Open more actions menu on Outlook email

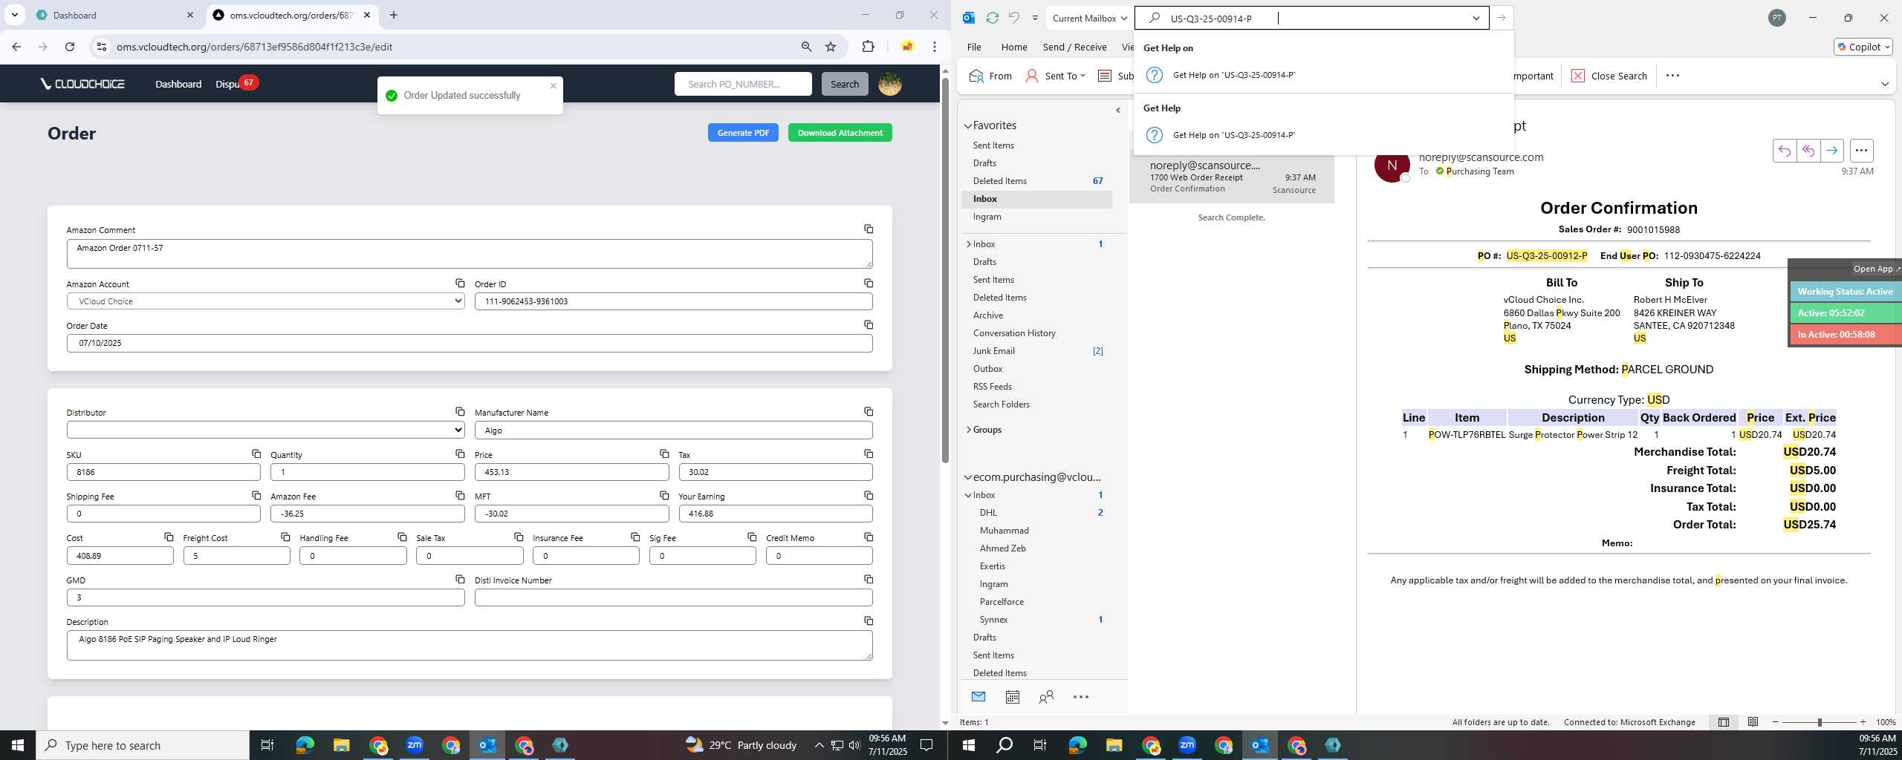[x=1861, y=151]
